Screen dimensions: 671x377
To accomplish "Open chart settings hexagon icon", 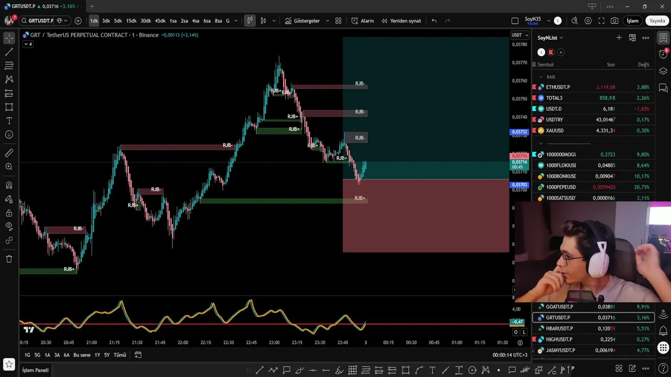I will click(588, 21).
